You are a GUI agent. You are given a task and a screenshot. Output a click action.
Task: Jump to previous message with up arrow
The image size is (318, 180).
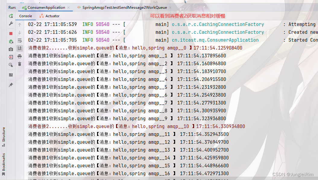[x=19, y=24]
